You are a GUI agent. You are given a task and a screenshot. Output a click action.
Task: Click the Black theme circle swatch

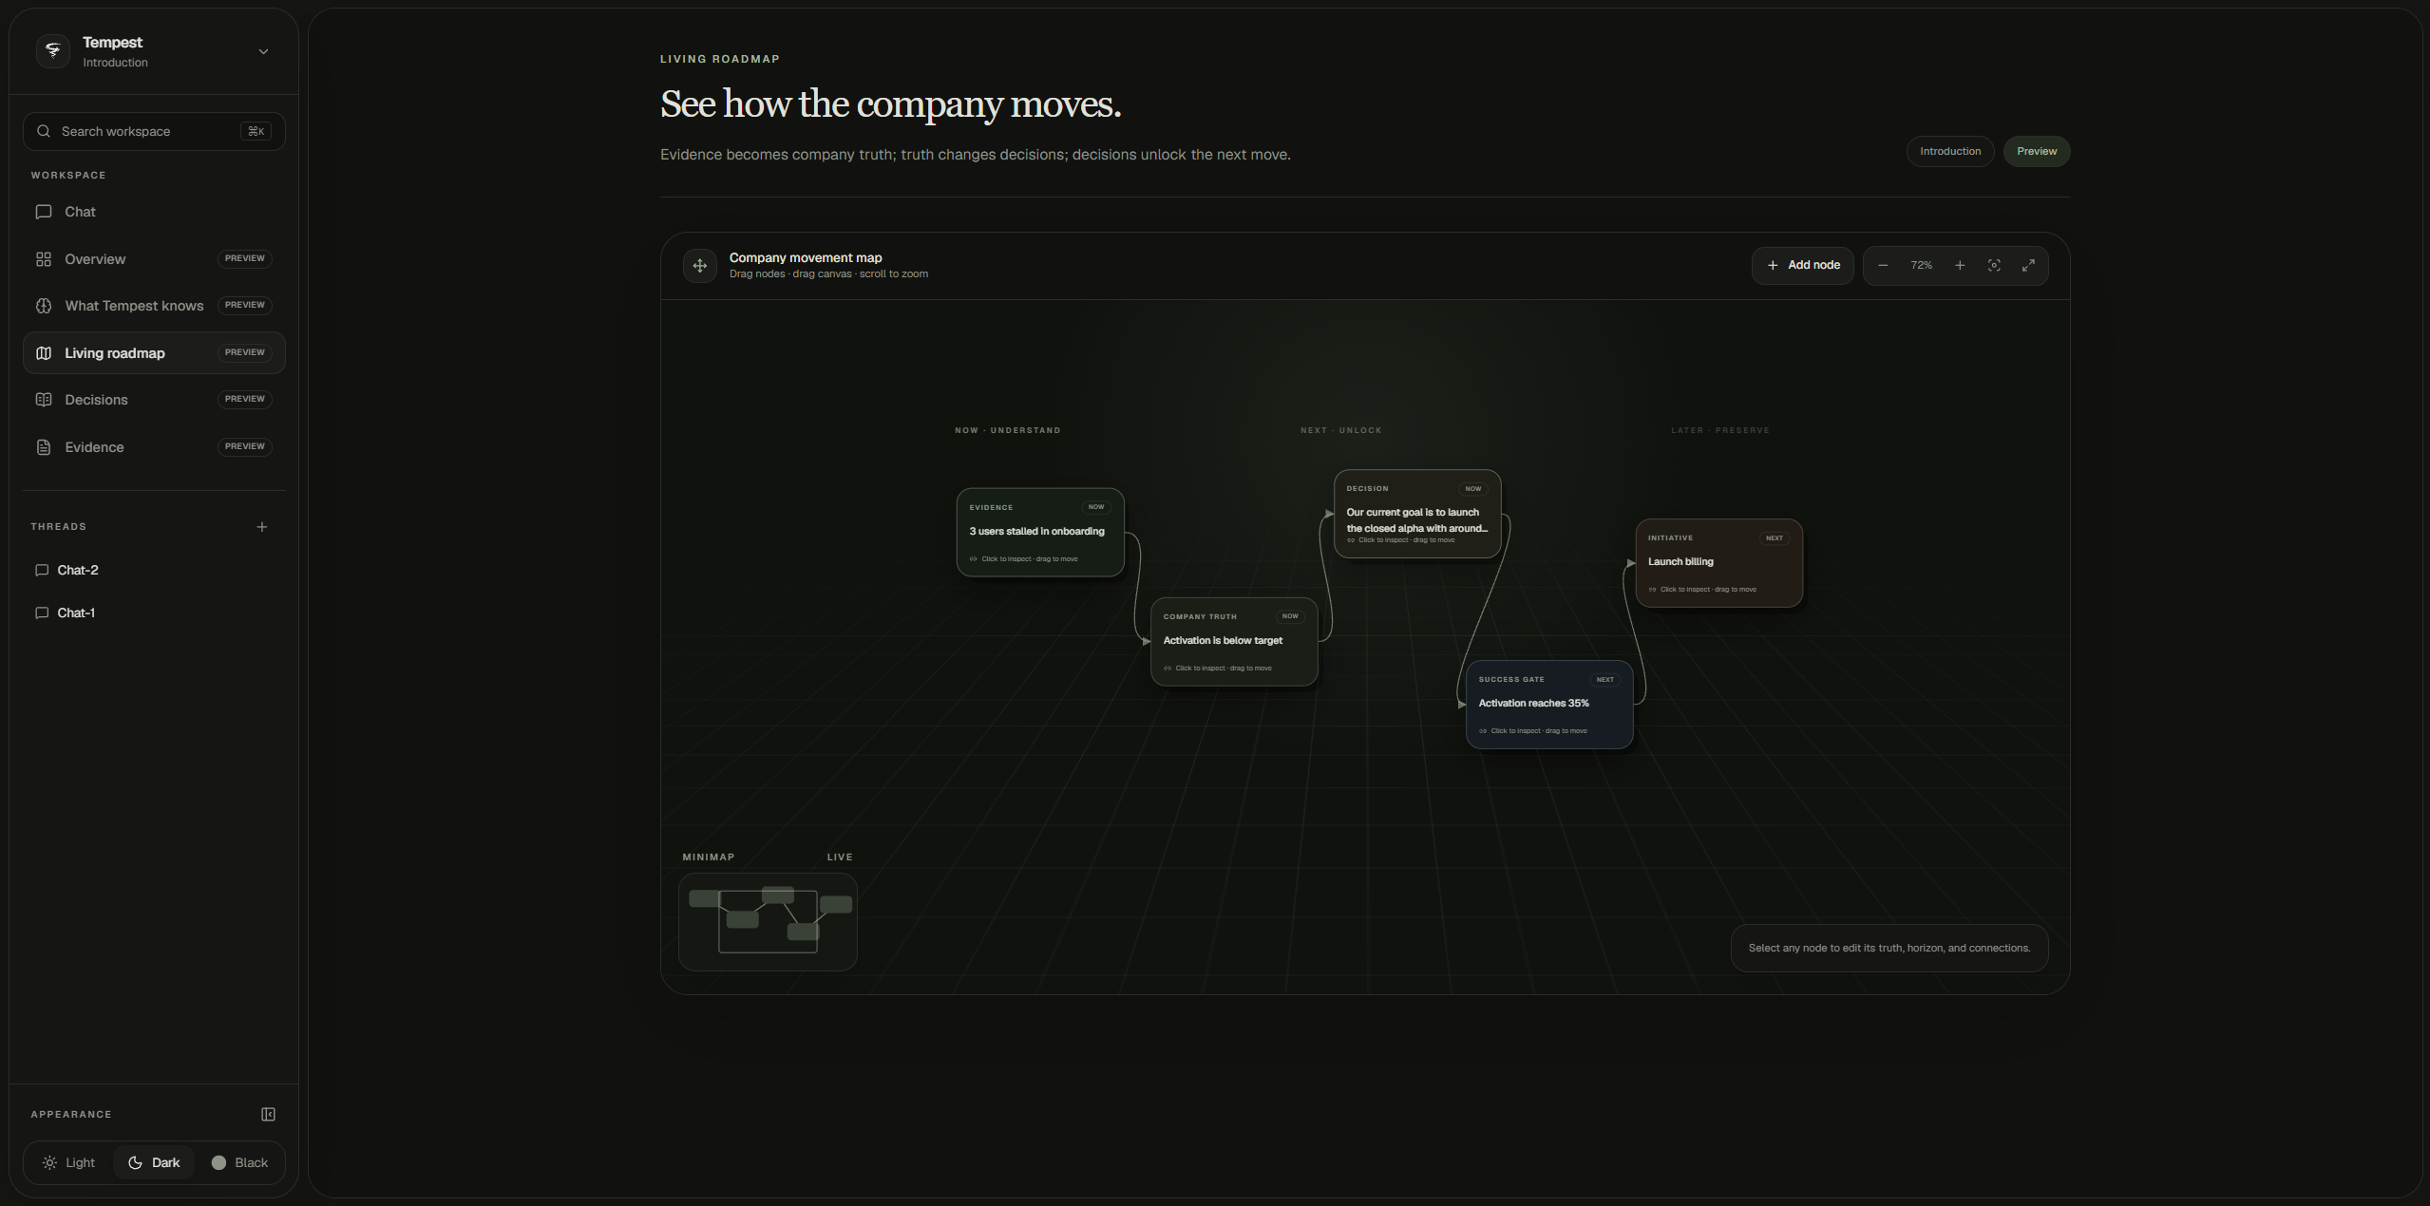(218, 1162)
